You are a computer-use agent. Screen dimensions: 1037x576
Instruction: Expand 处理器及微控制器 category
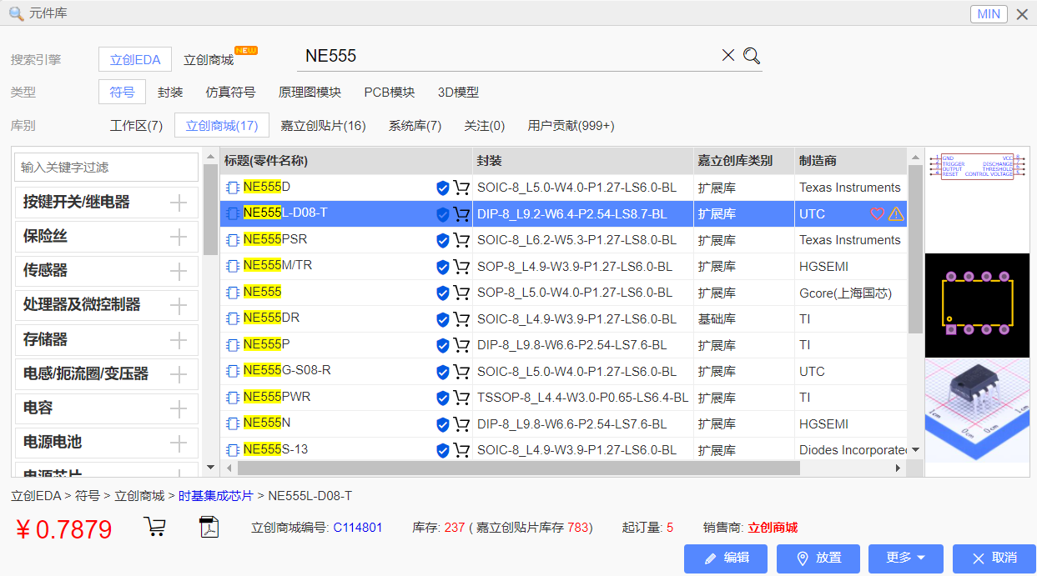(x=179, y=305)
